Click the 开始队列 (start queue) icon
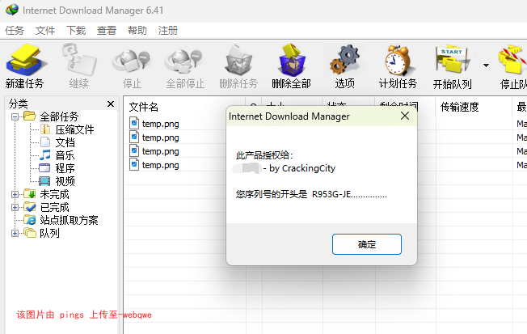The height and width of the screenshot is (334, 527). 453,60
